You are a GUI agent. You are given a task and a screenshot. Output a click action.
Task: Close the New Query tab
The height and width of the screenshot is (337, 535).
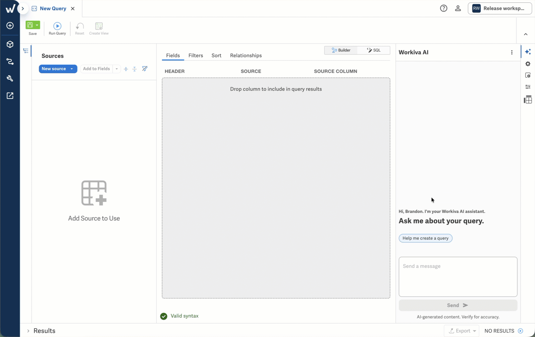(73, 8)
